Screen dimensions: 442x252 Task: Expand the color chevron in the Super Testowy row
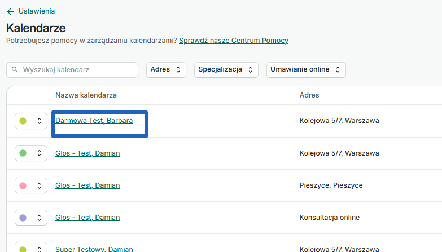coord(40,249)
